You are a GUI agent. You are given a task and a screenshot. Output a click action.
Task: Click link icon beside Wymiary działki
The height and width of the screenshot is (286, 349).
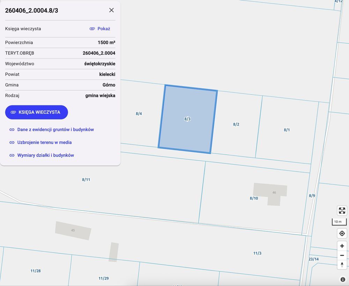point(12,155)
